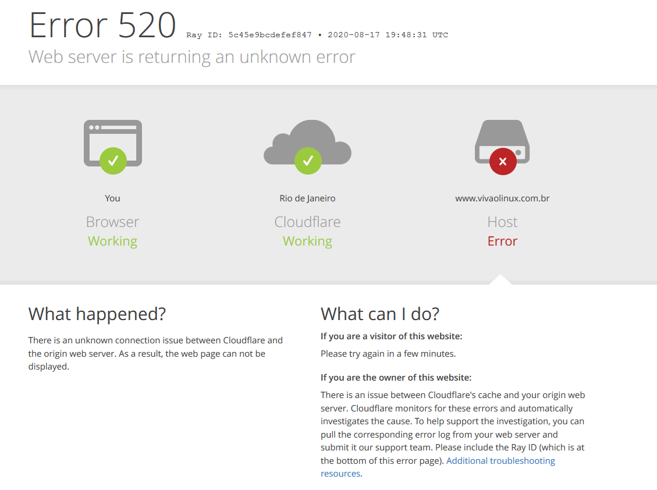Click the 'Working' status under Browser

tap(112, 242)
